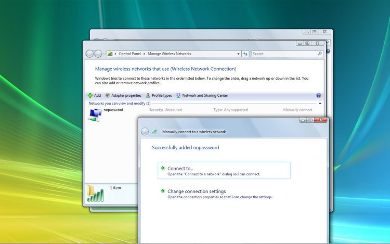Click the network icon in the address bar

(x=110, y=54)
